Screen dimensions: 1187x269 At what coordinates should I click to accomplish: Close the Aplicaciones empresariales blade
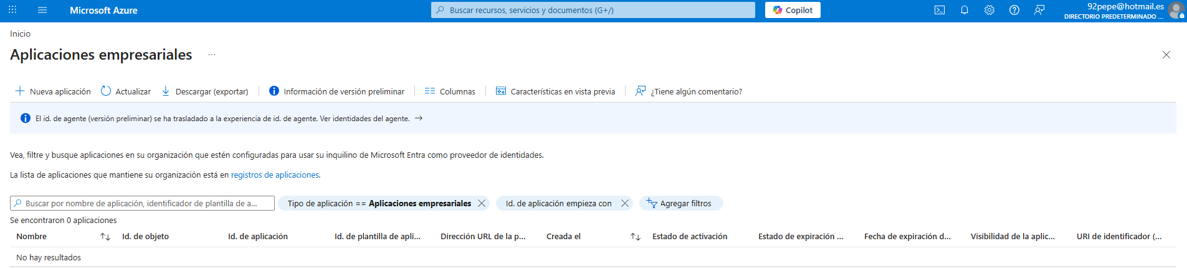pyautogui.click(x=1166, y=55)
